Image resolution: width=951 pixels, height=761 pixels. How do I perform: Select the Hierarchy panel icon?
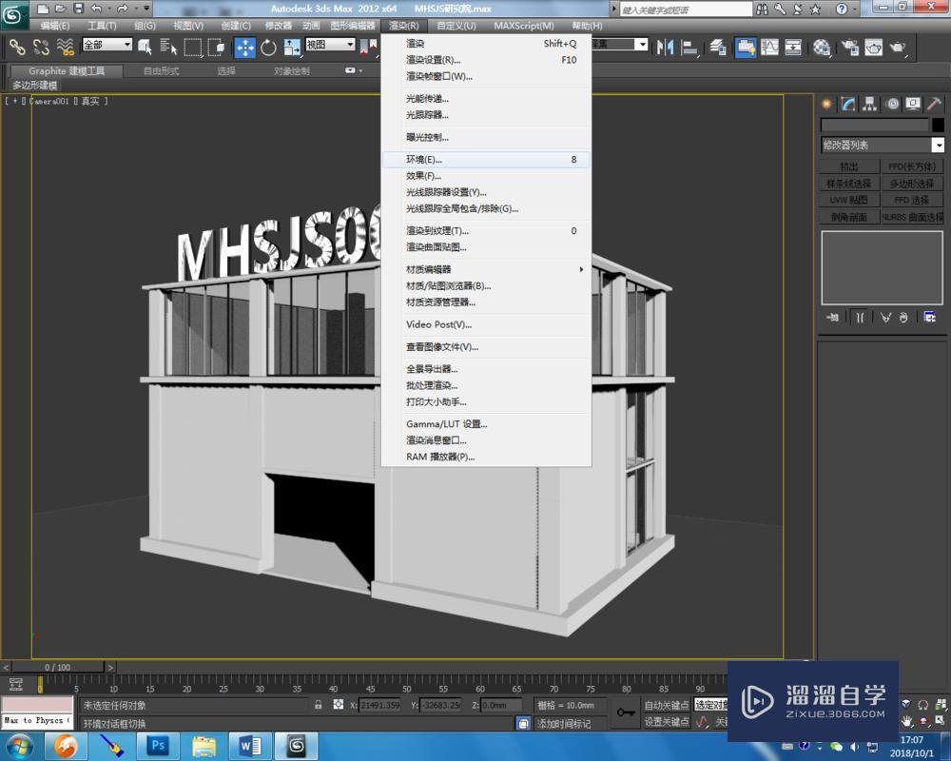(868, 103)
